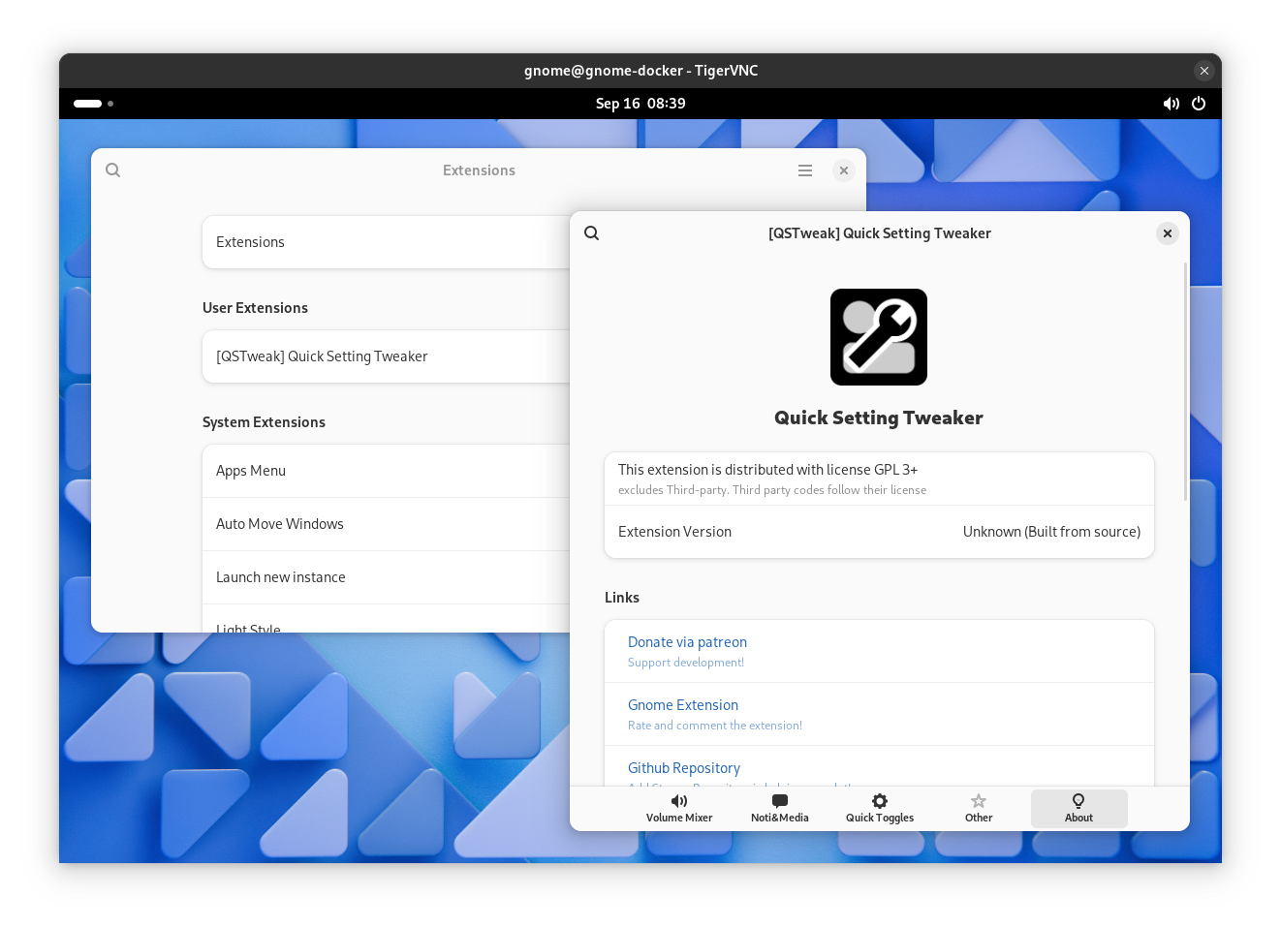The image size is (1281, 928).
Task: Close the TigerVNC viewer window
Action: coord(1203,71)
